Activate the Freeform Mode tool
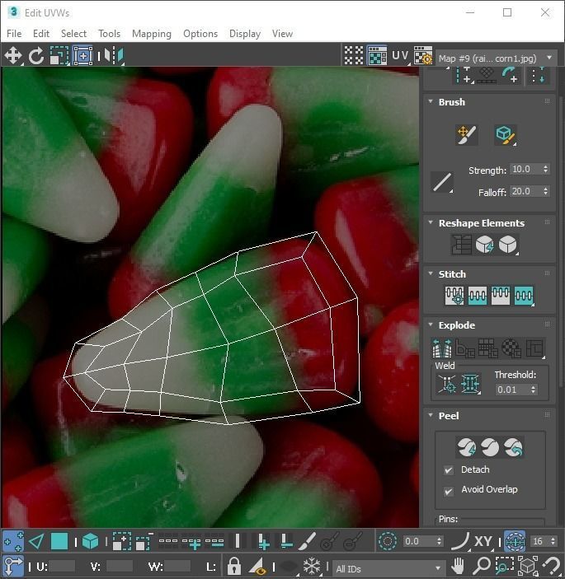Screen dimensions: 565x579 coord(82,56)
